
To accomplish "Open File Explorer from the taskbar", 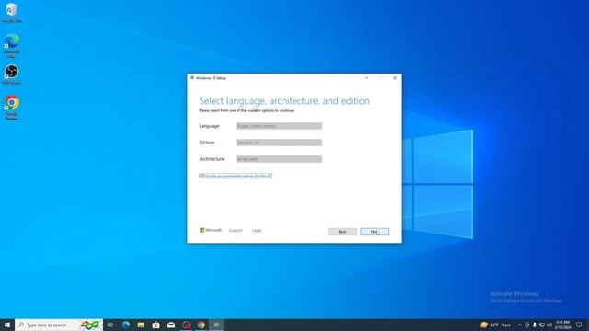I will [x=141, y=325].
